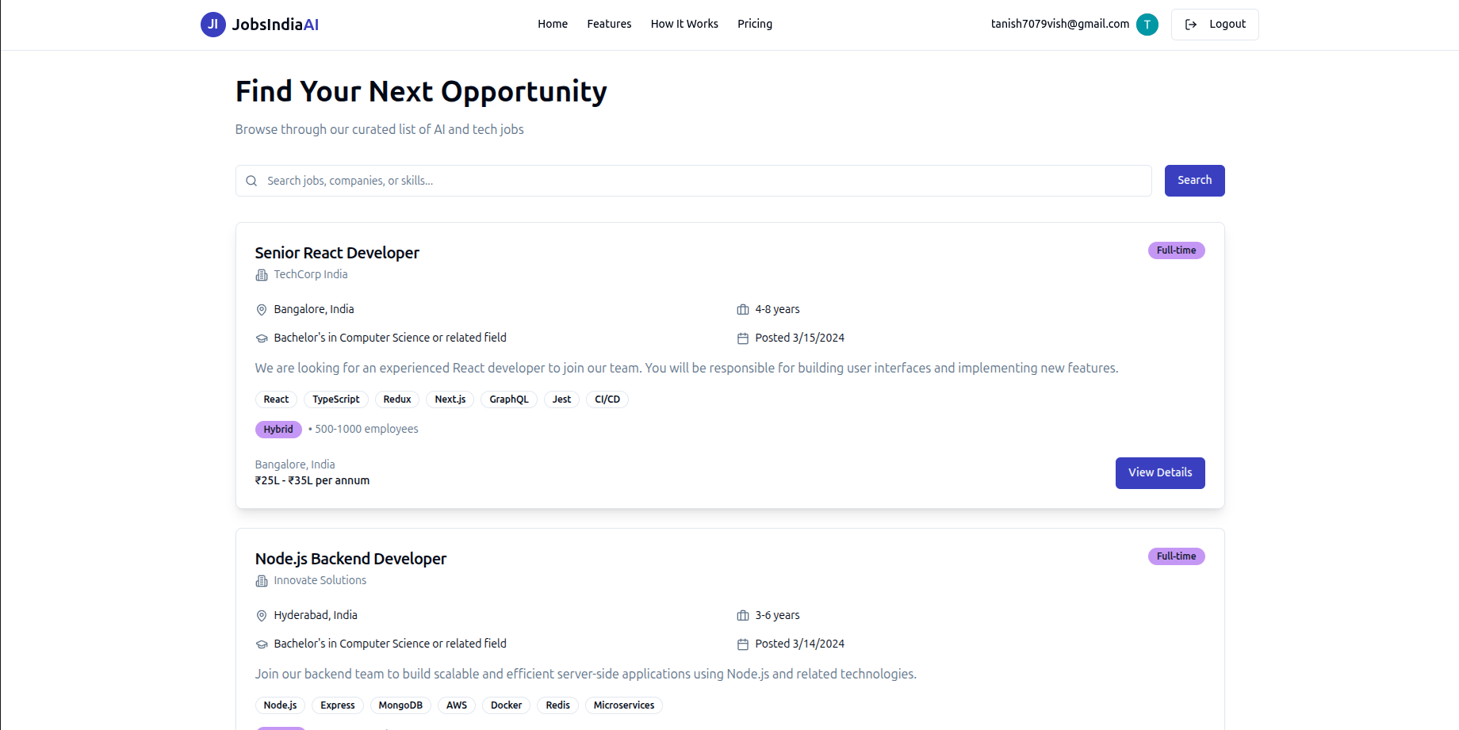Viewport: 1459px width, 730px height.
Task: Open the Pricing page
Action: (x=755, y=24)
